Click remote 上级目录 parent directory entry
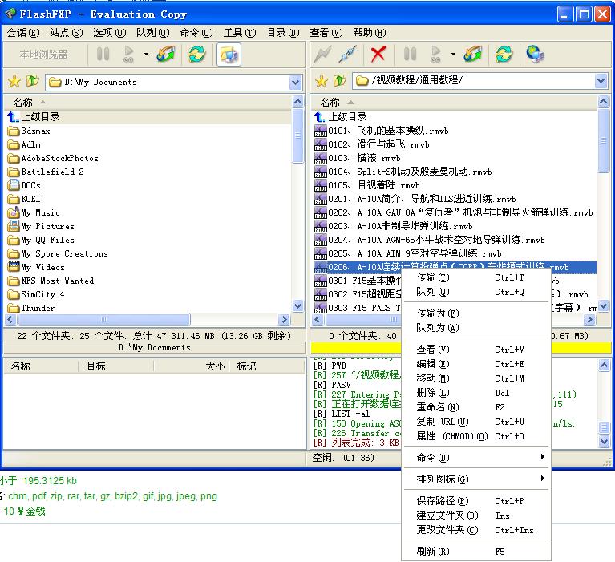The height and width of the screenshot is (562, 615). (x=341, y=117)
